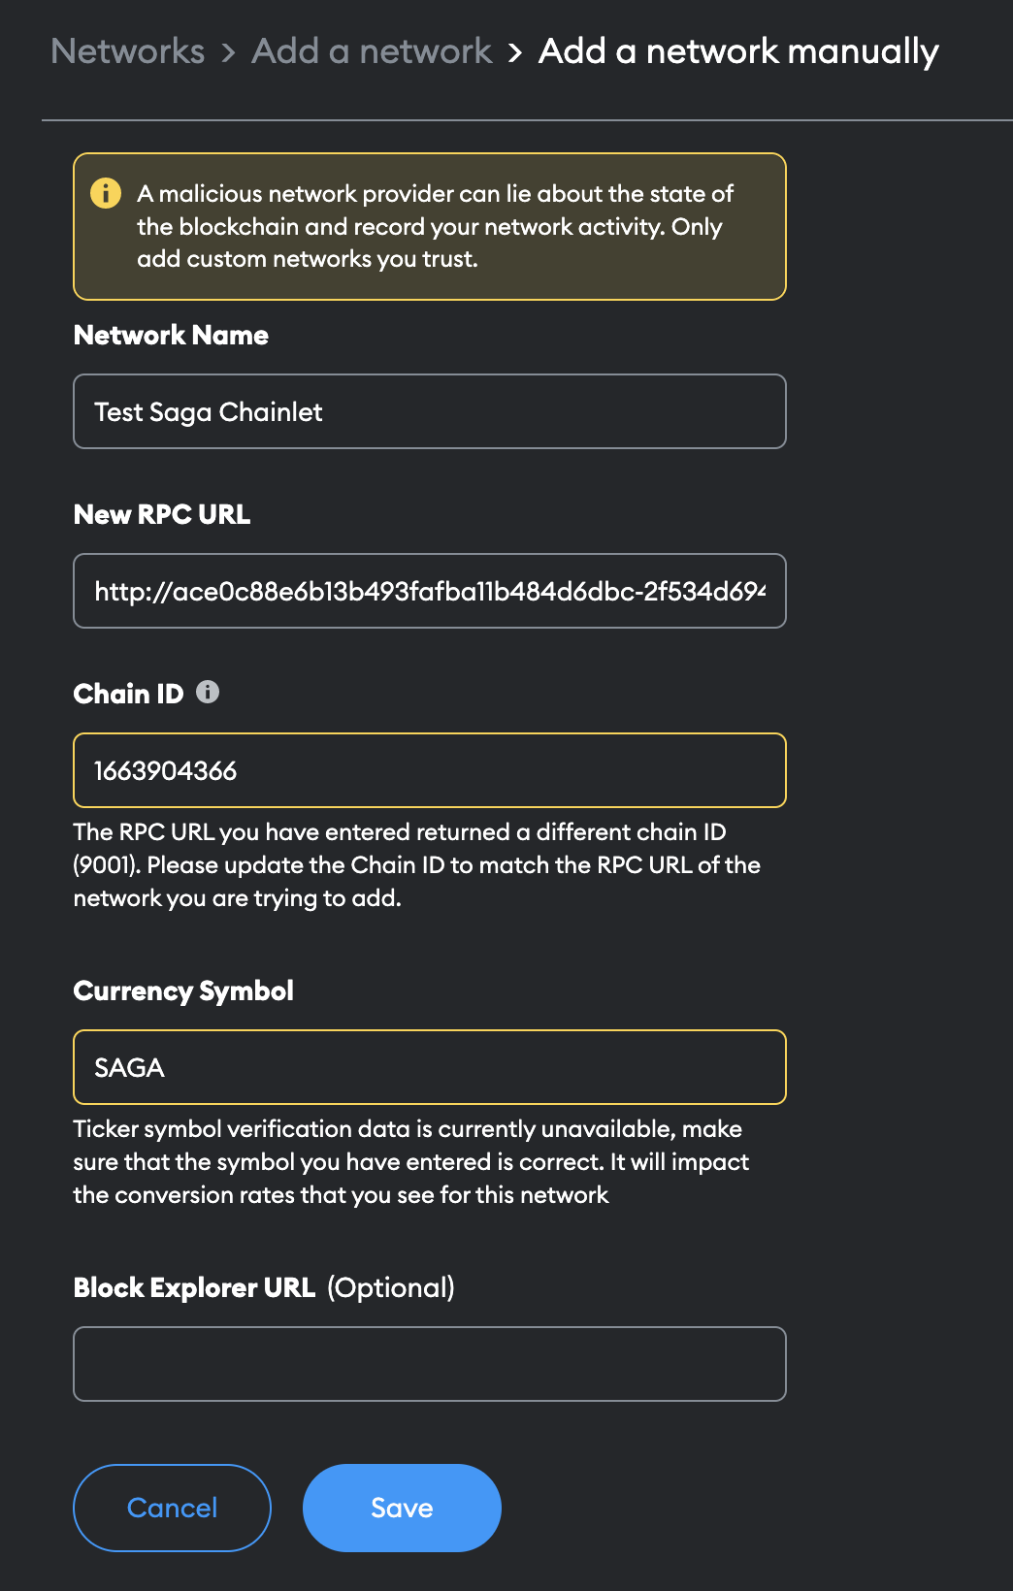Click Add a network manually heading
1013x1591 pixels.
coord(738,51)
